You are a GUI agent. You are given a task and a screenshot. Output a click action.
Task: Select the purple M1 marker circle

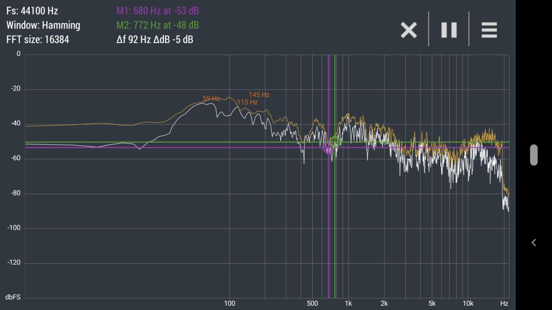tap(328, 149)
